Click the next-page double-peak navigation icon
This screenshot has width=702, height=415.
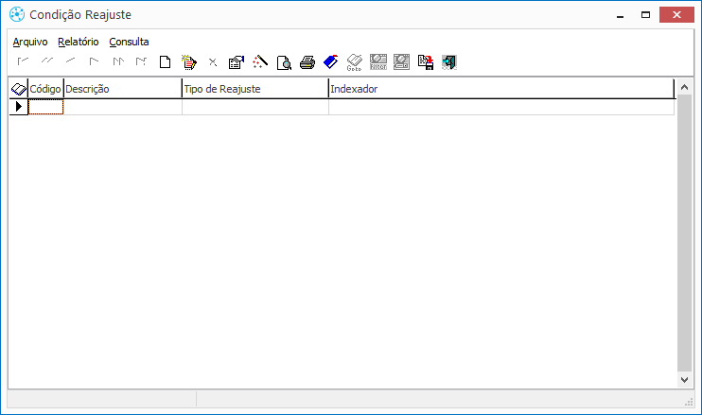pyautogui.click(x=118, y=61)
